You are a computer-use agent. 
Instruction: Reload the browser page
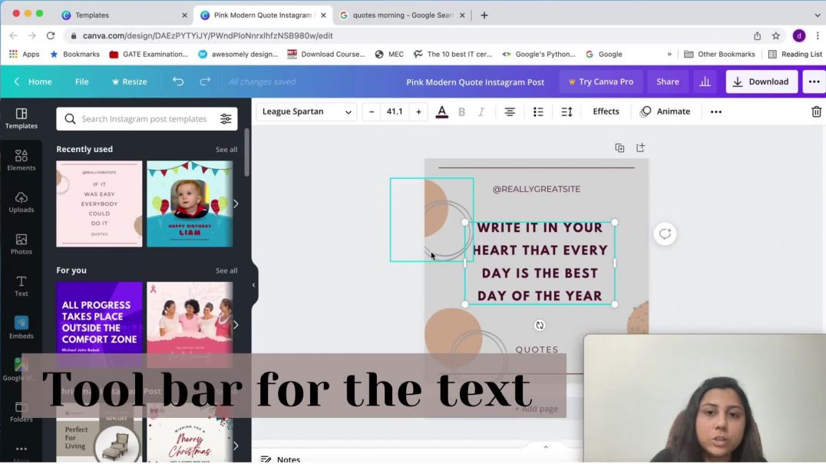tap(51, 36)
